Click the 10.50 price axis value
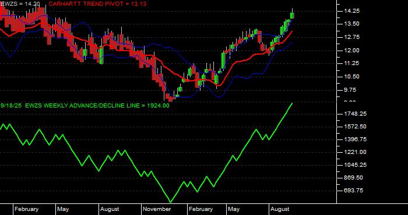The height and width of the screenshot is (215, 408). [x=352, y=77]
